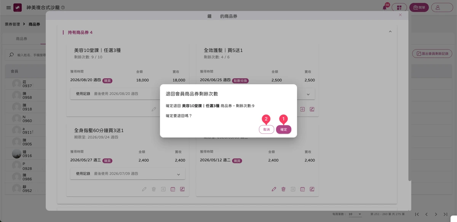The height and width of the screenshot is (222, 457).
Task: Click 剩餘次數: 9 / 10 text
Action: coord(88,57)
